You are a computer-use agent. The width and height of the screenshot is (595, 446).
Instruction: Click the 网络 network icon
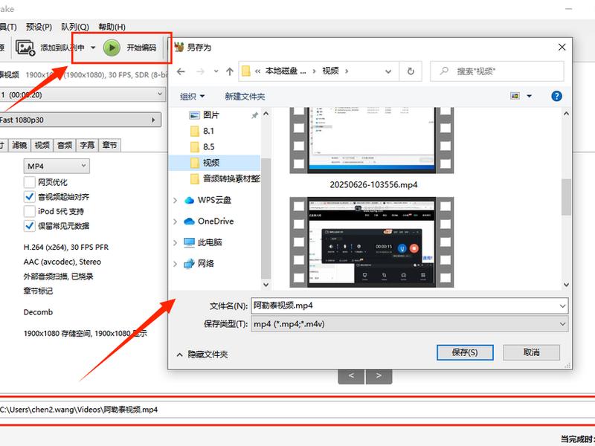(189, 264)
